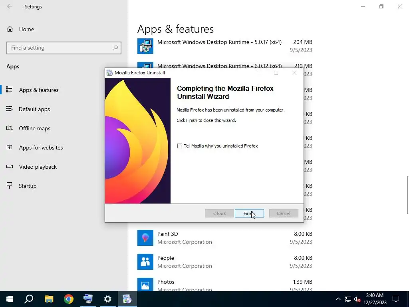Screen dimensions: 409x307
Task: Open Offline maps settings page
Action: 34,128
